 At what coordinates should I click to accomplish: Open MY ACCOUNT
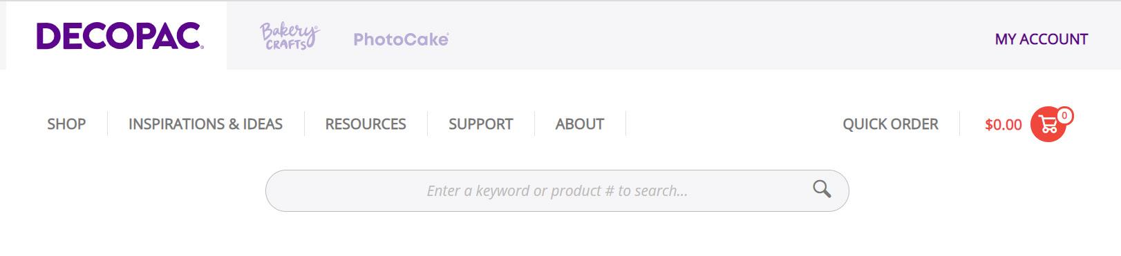[x=1042, y=39]
